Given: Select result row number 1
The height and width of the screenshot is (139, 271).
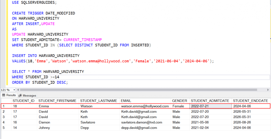Looking at the screenshot, I should click(6, 106).
